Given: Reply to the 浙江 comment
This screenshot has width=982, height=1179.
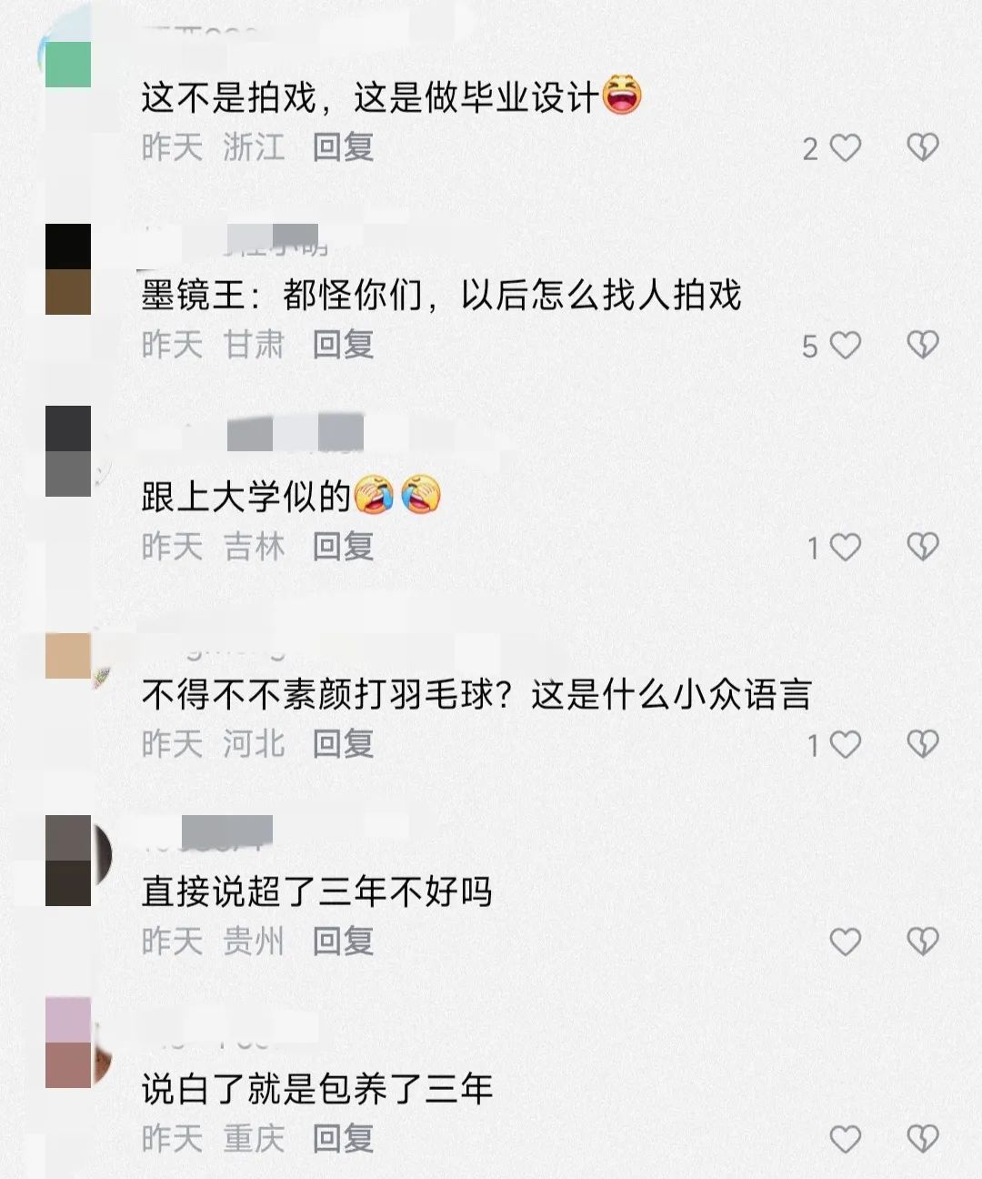Looking at the screenshot, I should pyautogui.click(x=343, y=147).
